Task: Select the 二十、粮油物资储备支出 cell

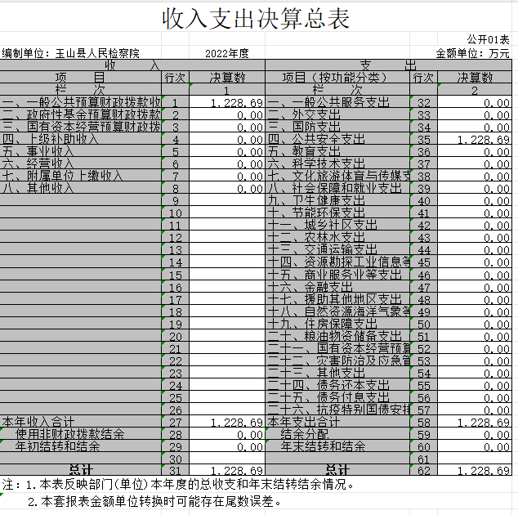Action: pyautogui.click(x=337, y=335)
